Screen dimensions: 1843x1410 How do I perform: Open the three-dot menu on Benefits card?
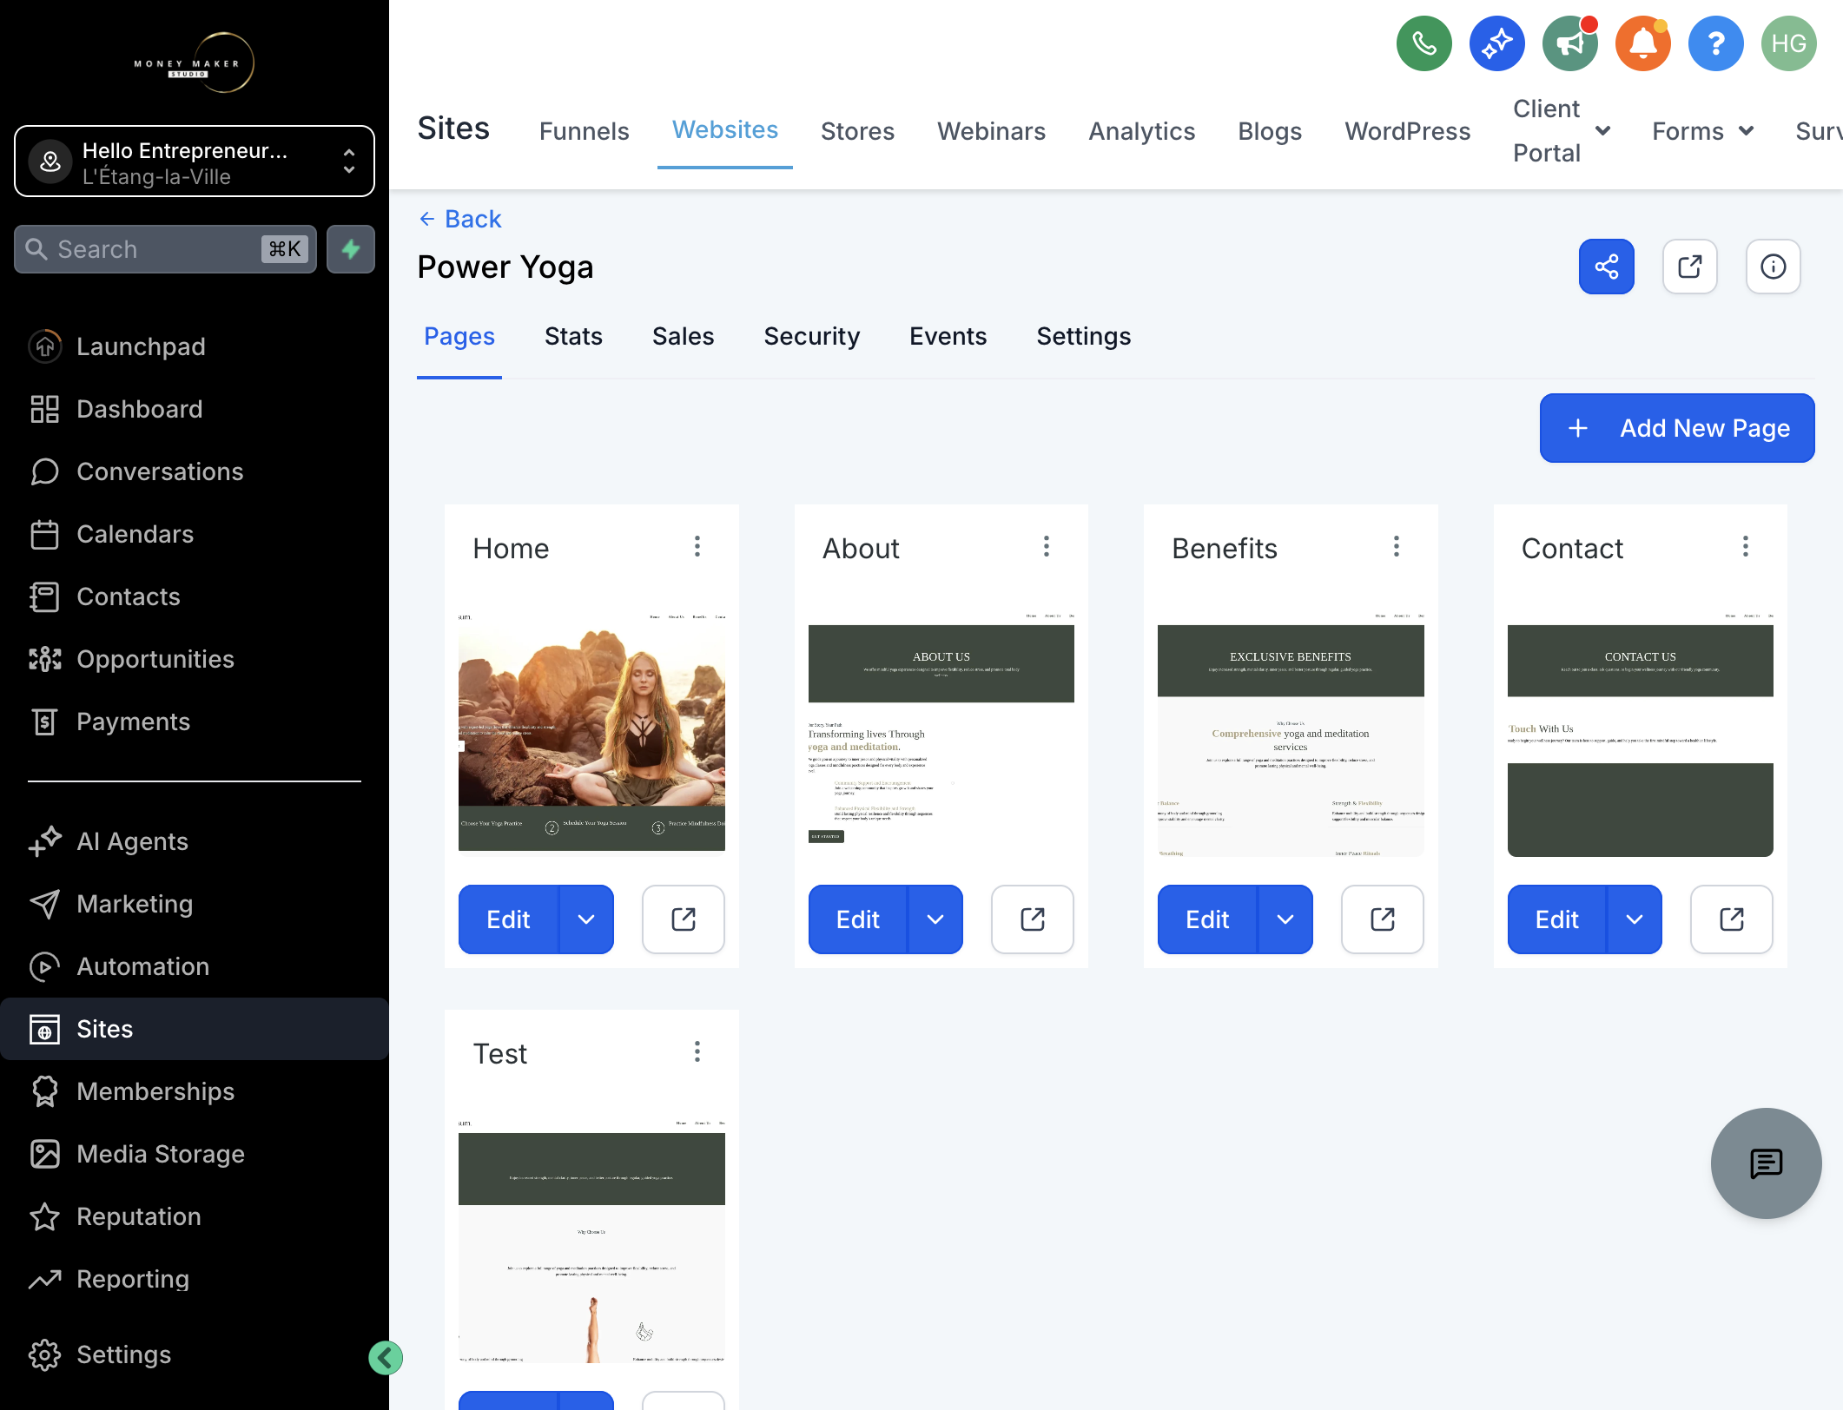[x=1397, y=547]
